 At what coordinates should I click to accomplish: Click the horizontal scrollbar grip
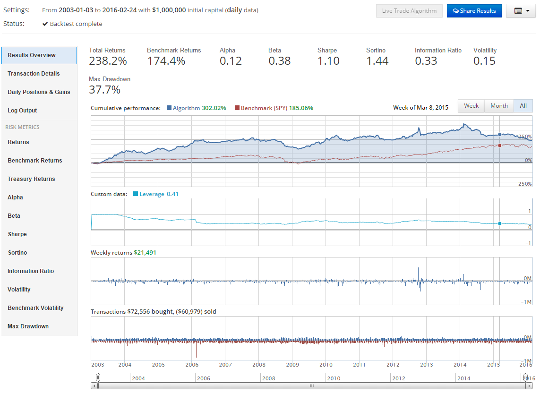[x=311, y=386]
